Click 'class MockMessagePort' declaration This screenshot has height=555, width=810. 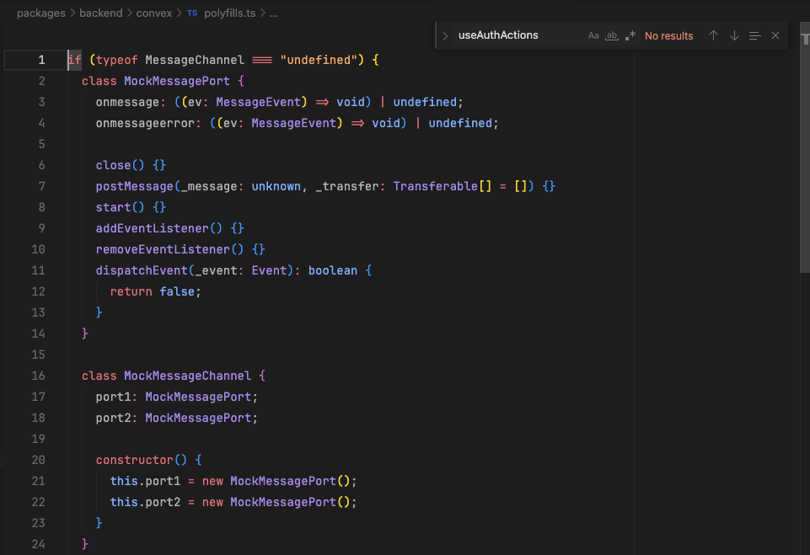pyautogui.click(x=155, y=81)
